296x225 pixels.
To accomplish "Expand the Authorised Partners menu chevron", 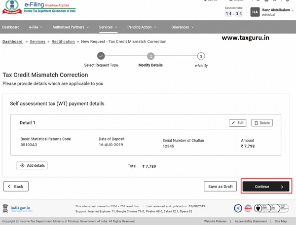I will pos(88,27).
